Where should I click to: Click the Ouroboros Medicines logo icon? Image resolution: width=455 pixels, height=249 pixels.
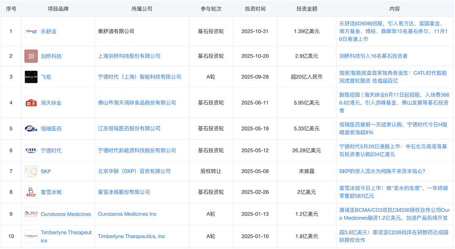[x=31, y=214]
